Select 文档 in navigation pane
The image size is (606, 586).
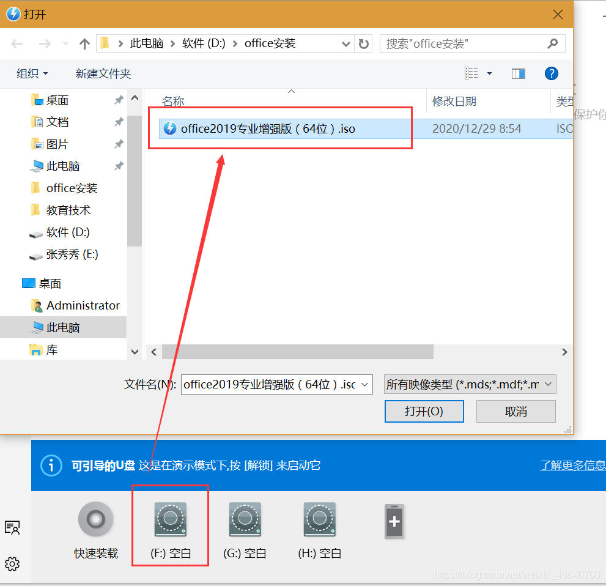point(57,122)
